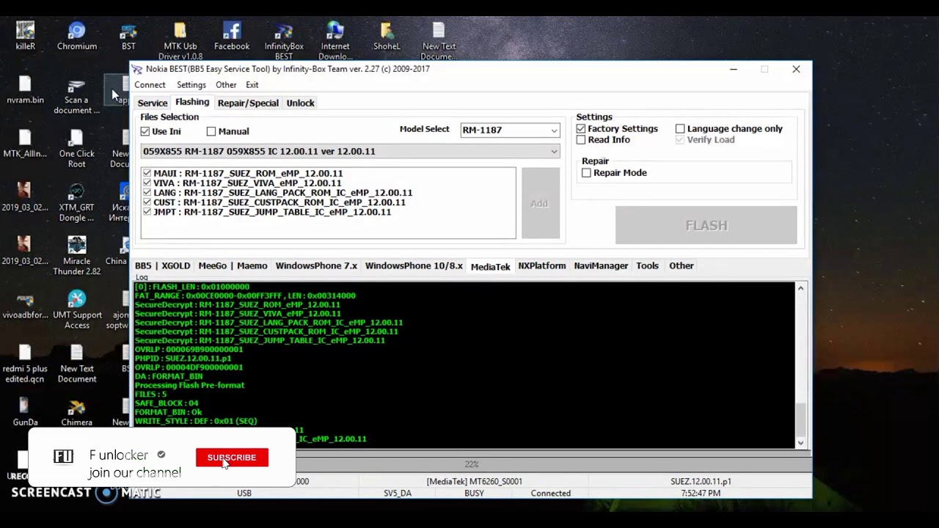939x528 pixels.
Task: Click the Nokia BEST title bar app icon
Action: (x=137, y=69)
